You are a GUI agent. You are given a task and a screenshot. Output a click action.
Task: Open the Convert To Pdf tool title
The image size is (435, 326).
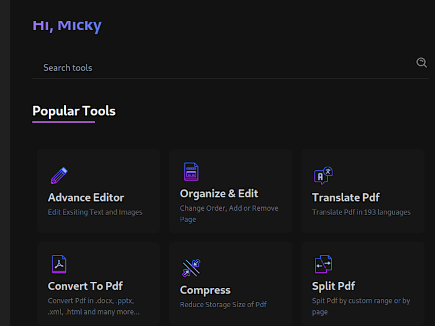tap(85, 286)
